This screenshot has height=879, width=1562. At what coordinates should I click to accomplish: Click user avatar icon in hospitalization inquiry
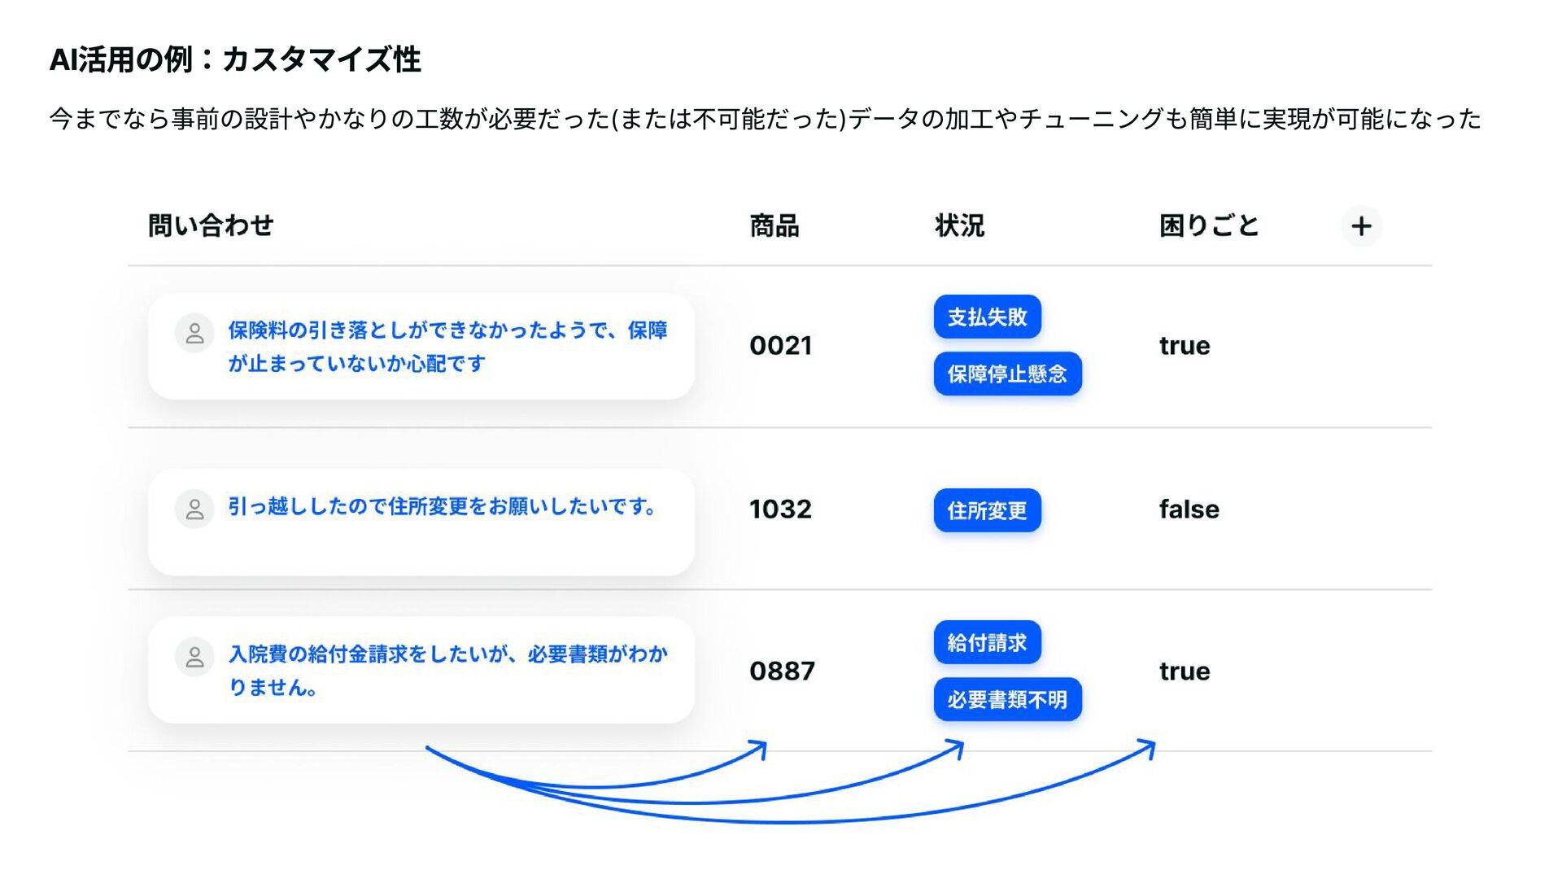tap(194, 657)
